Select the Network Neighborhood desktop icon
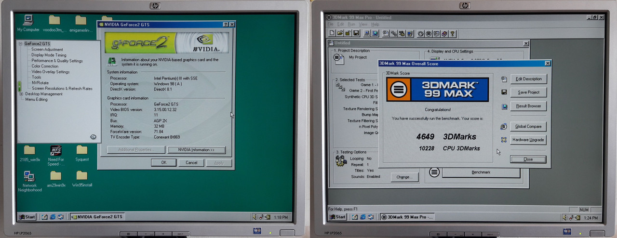Viewport: 617px width, 238px height. [29, 181]
